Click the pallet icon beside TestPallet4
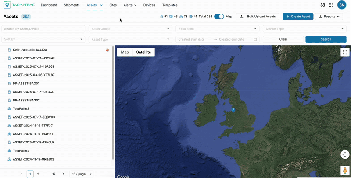 point(9,151)
